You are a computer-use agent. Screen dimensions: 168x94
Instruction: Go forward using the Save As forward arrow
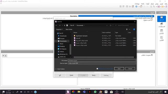pyautogui.click(x=60, y=26)
